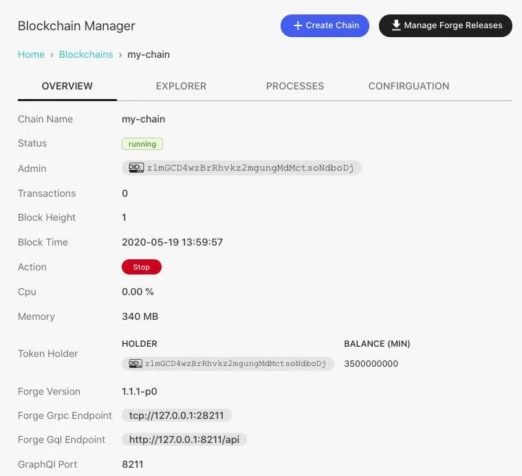Click the plus icon on Create Chain
This screenshot has height=476, width=522.
[x=298, y=25]
